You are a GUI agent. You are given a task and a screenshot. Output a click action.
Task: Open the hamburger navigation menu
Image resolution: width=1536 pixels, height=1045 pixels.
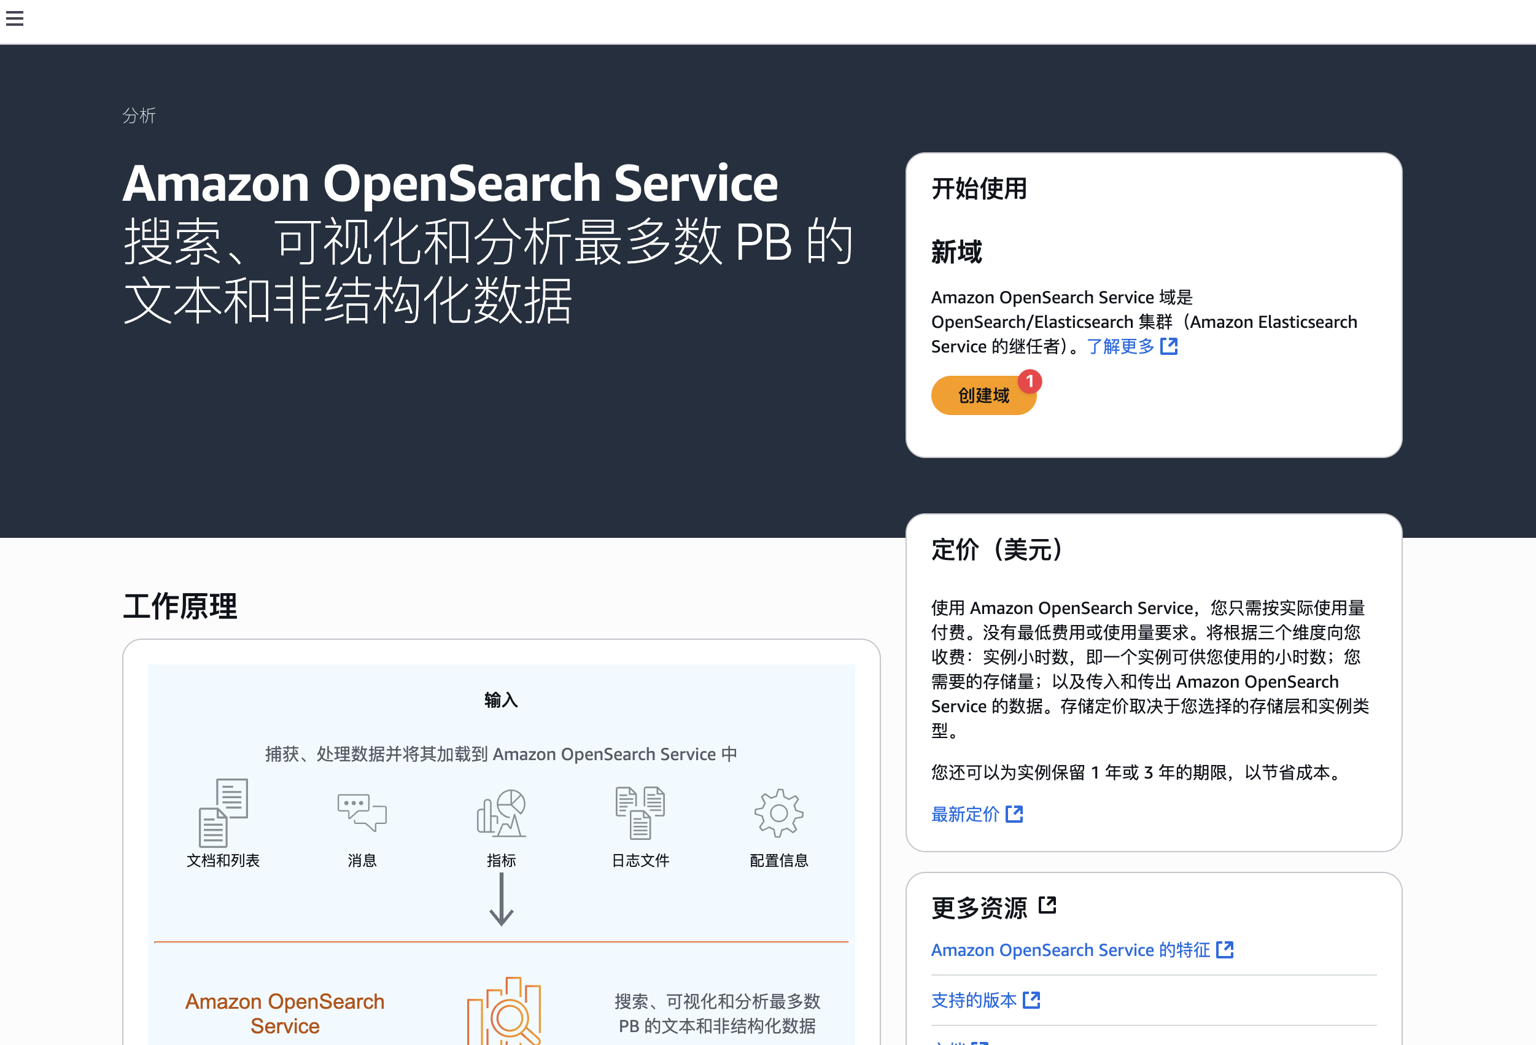[15, 18]
